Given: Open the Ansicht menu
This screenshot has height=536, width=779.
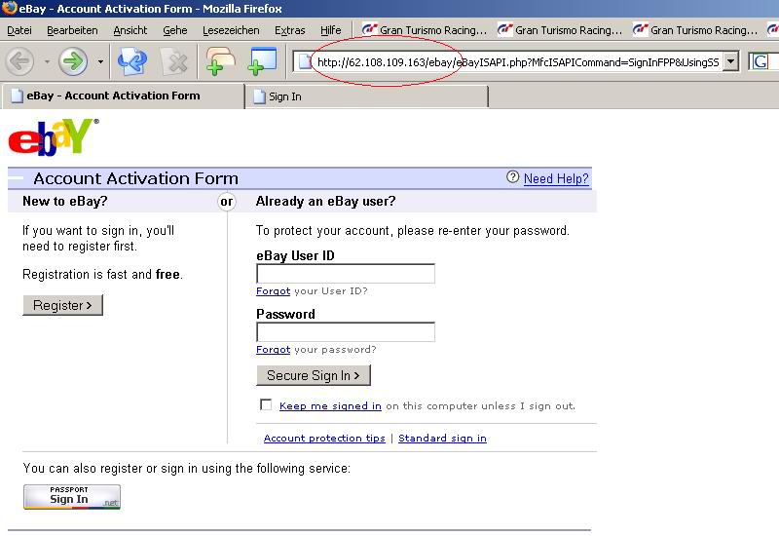Looking at the screenshot, I should point(130,30).
